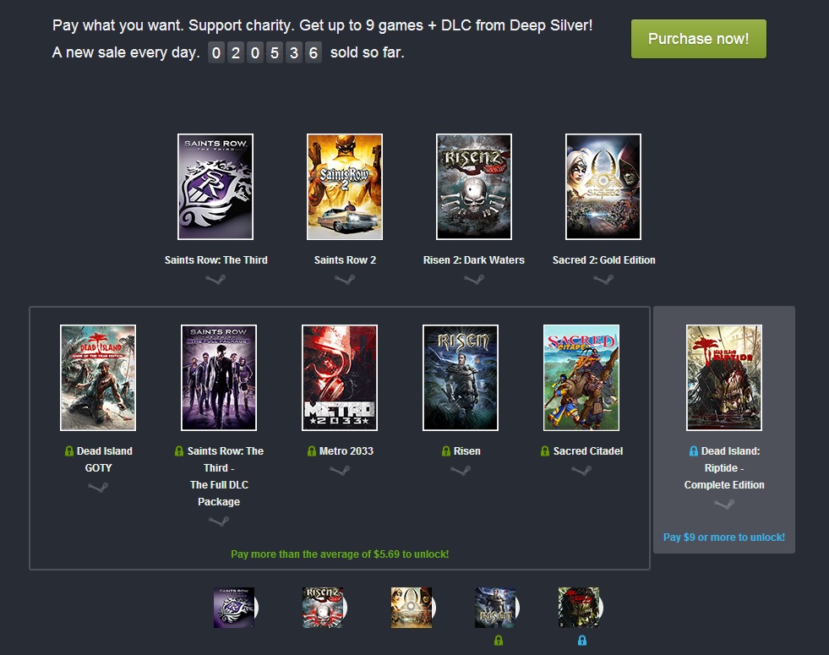Open the Sacred 2: Gold Edition title link
The image size is (829, 655).
(x=603, y=260)
